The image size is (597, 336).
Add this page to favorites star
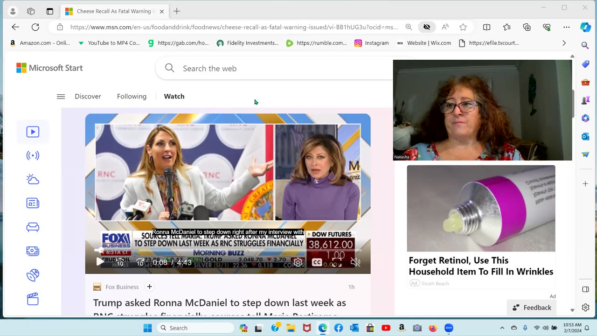pyautogui.click(x=463, y=27)
